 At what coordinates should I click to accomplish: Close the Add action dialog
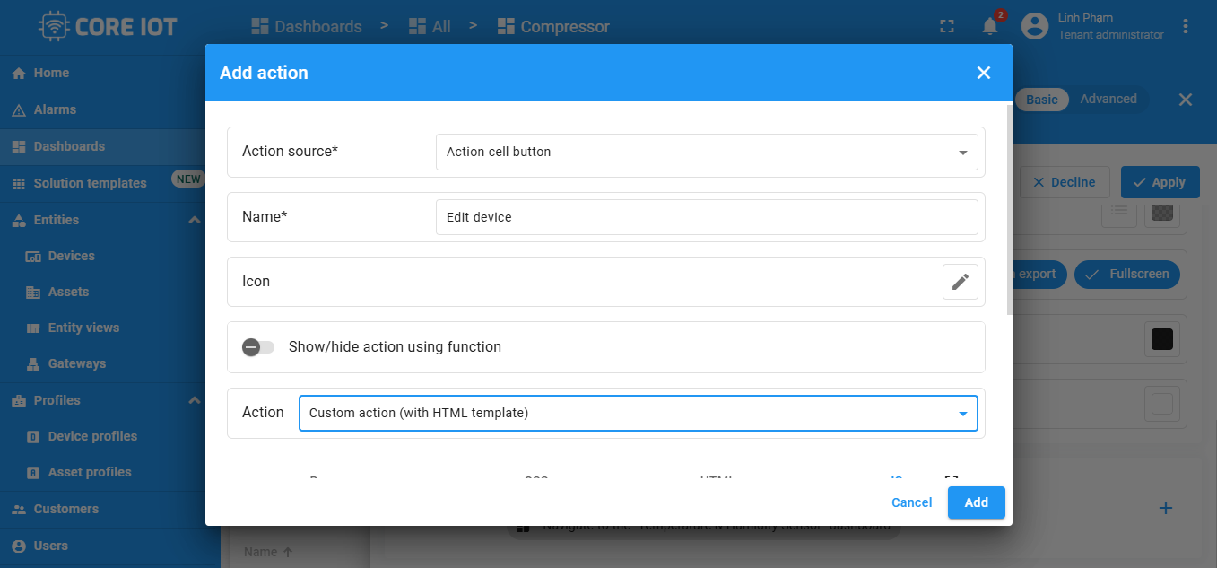point(984,73)
